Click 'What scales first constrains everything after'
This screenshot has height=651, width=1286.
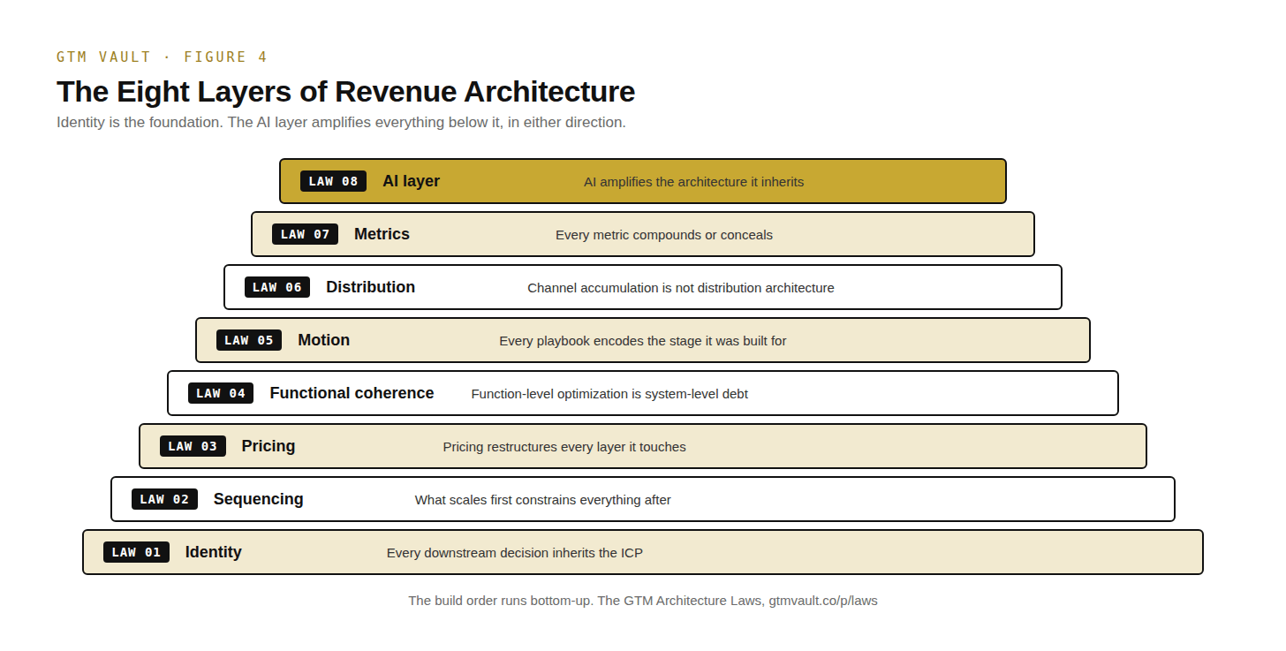pos(543,500)
